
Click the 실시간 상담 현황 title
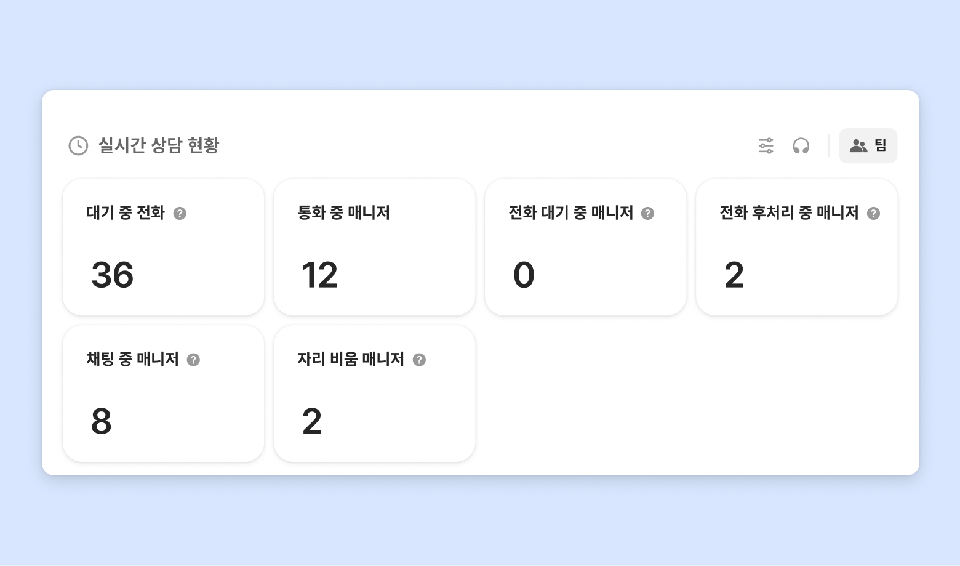pos(159,146)
